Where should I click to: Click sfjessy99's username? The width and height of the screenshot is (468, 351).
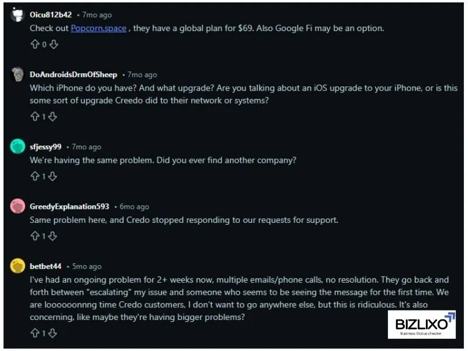pos(47,147)
